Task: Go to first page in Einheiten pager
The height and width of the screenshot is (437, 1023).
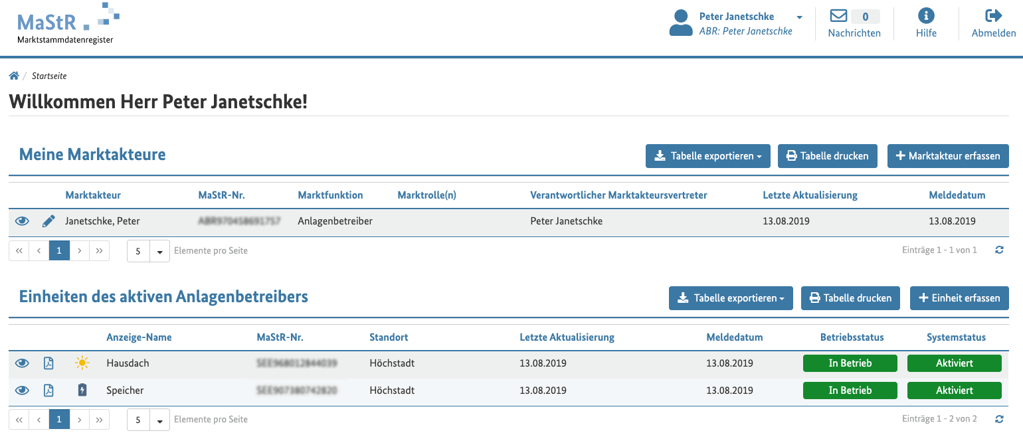Action: click(19, 420)
